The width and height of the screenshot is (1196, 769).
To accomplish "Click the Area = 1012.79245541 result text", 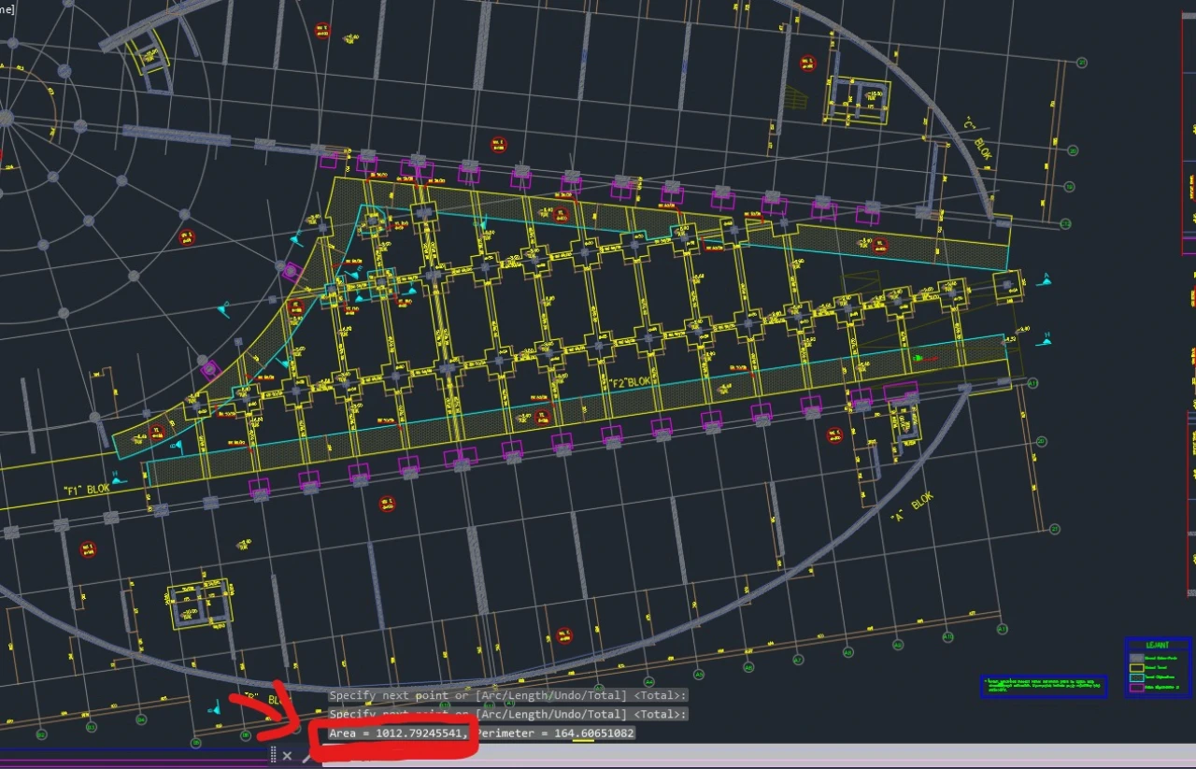I will tap(397, 733).
